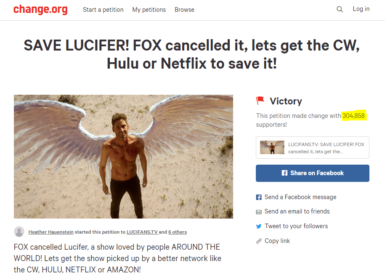Open My petitions in navigation
The width and height of the screenshot is (385, 280).
(x=149, y=10)
